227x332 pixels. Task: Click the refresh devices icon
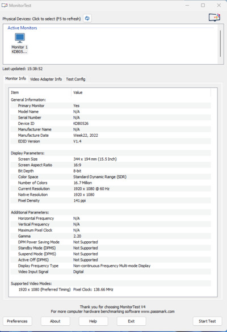coord(87,18)
